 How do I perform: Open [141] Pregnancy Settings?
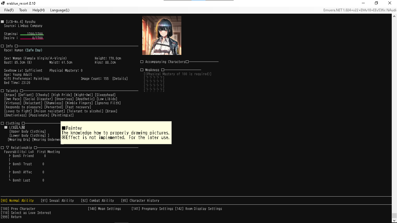click(152, 209)
